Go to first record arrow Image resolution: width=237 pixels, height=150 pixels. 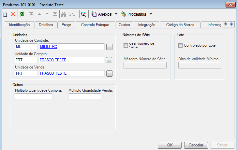[31, 14]
